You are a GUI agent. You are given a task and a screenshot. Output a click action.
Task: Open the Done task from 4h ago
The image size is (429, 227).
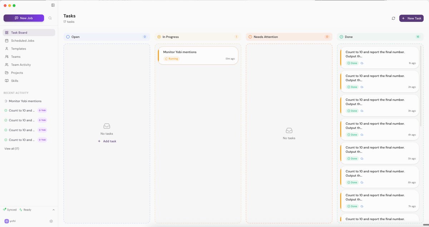379,129
